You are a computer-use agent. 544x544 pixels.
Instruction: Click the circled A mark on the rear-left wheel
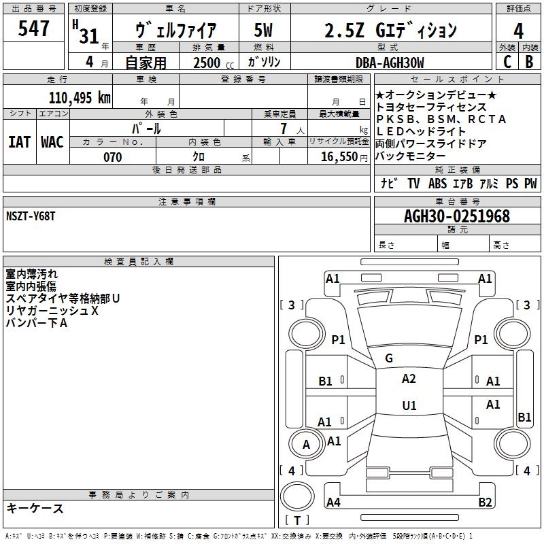click(x=306, y=445)
